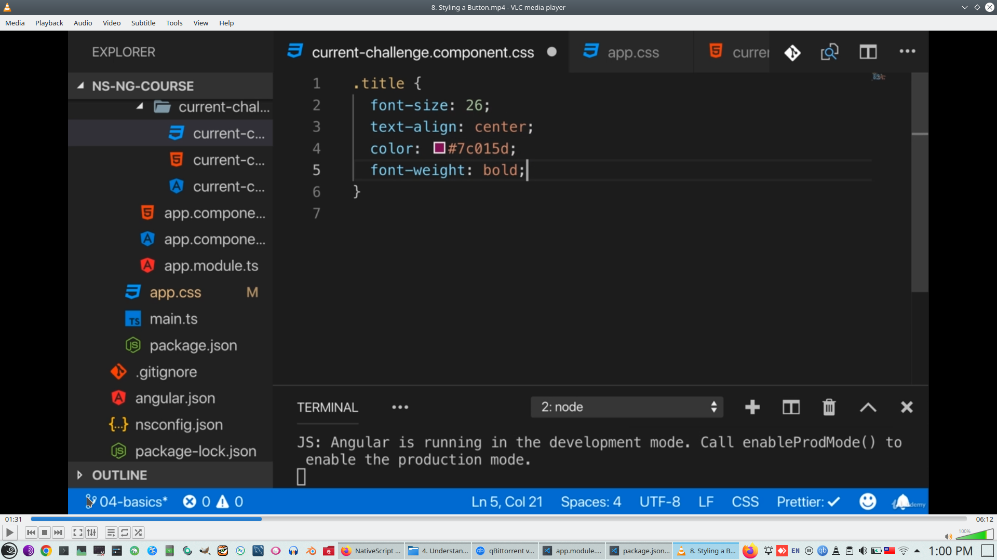Image resolution: width=997 pixels, height=560 pixels.
Task: Toggle the fullscreen video button
Action: click(77, 533)
